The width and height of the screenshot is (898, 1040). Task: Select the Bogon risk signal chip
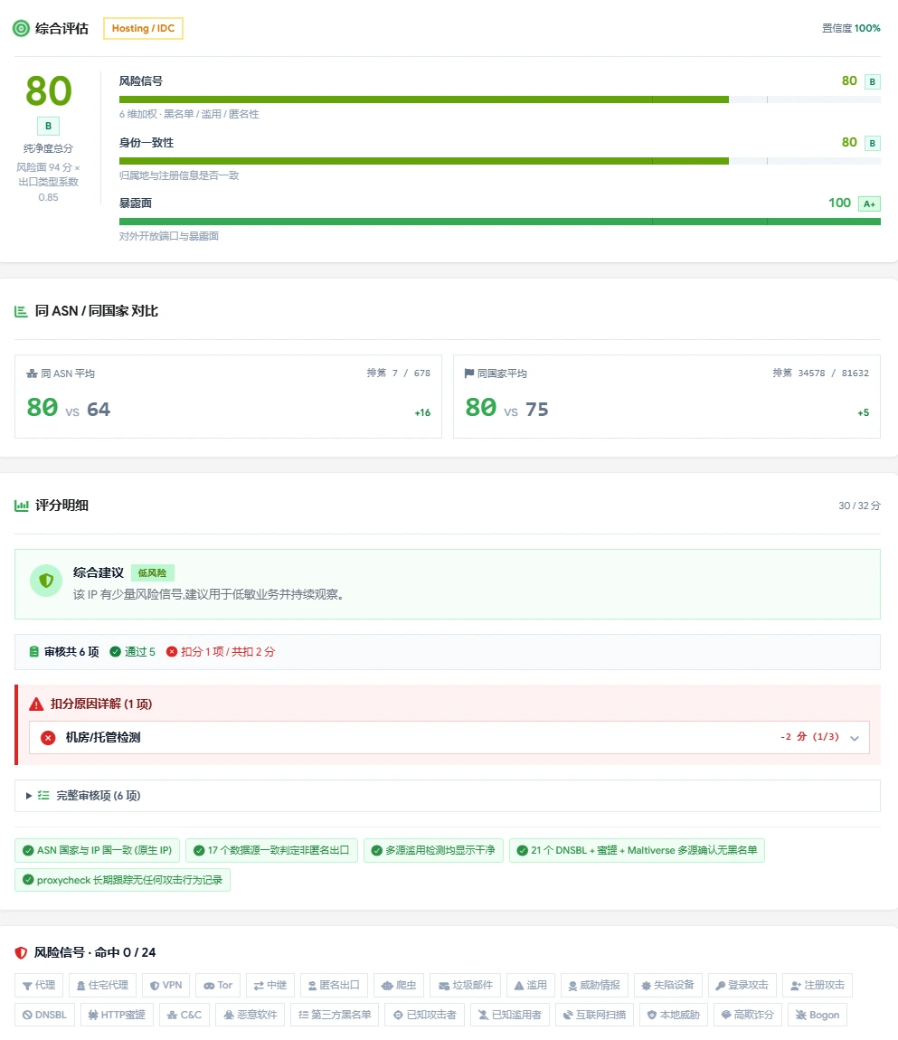tap(818, 1015)
